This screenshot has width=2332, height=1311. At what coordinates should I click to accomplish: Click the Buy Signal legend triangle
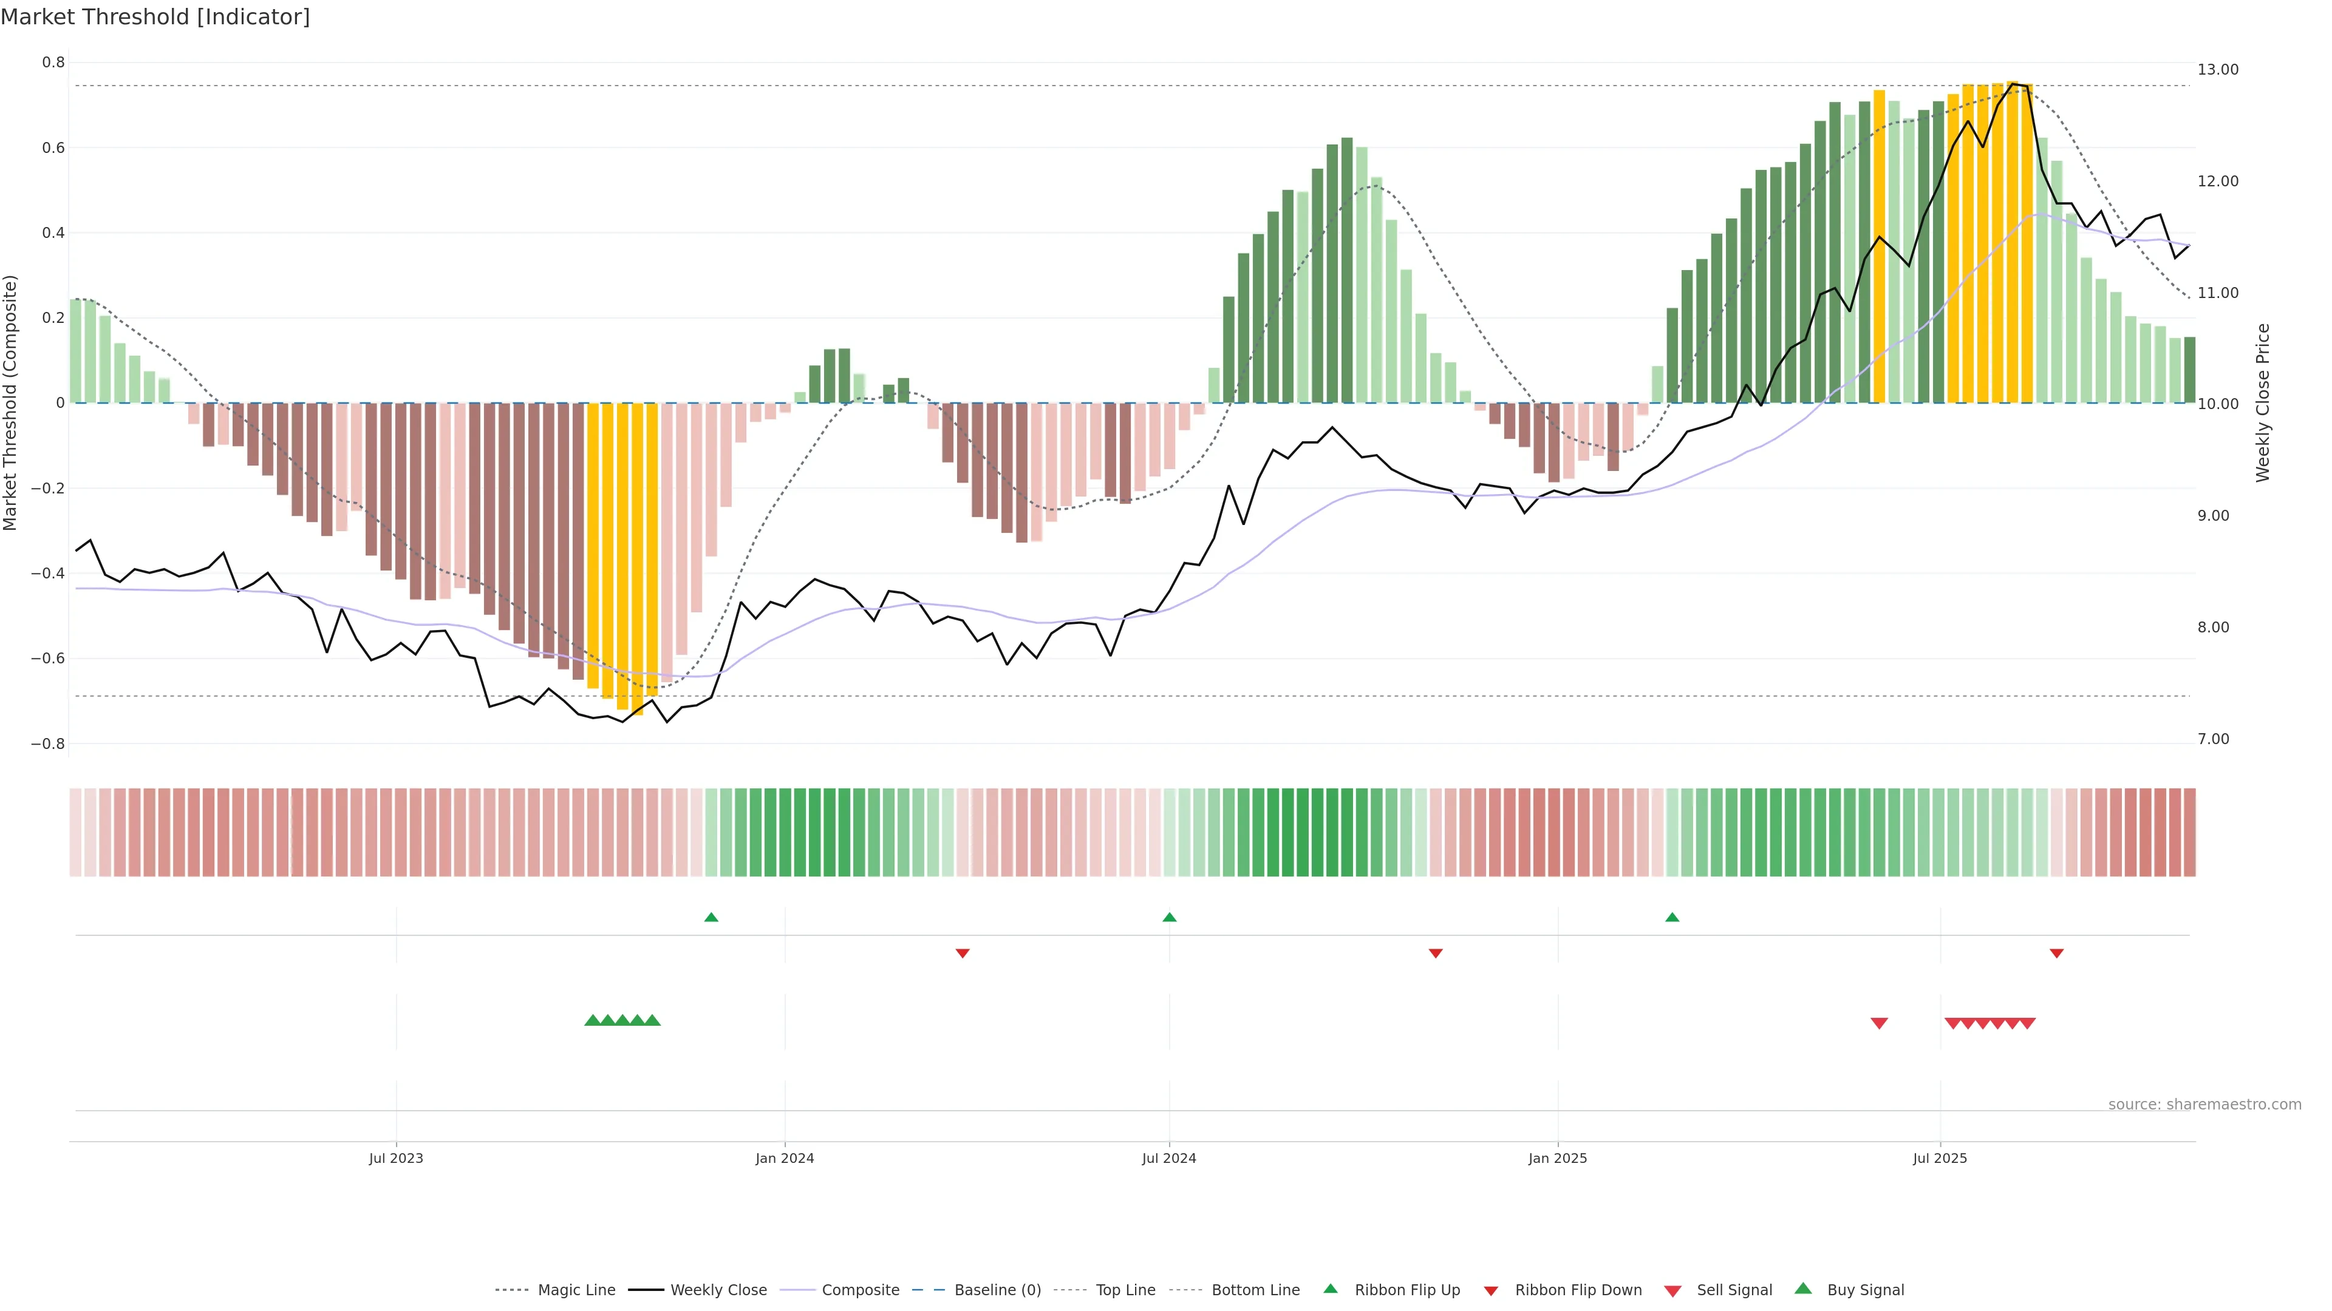1803,1289
